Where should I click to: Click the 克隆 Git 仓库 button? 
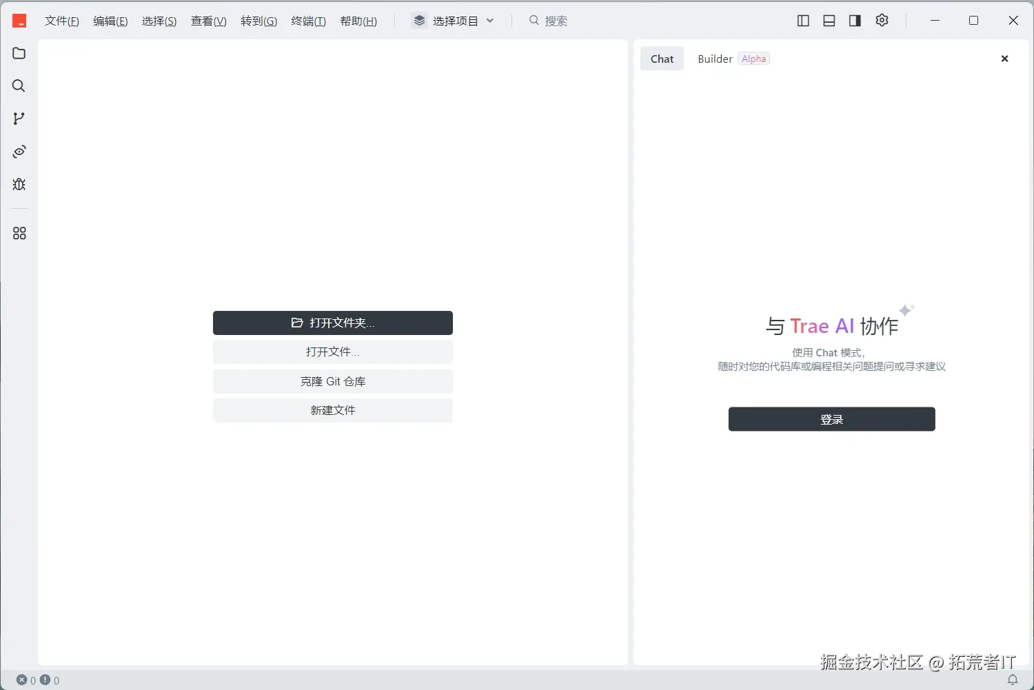pyautogui.click(x=333, y=382)
